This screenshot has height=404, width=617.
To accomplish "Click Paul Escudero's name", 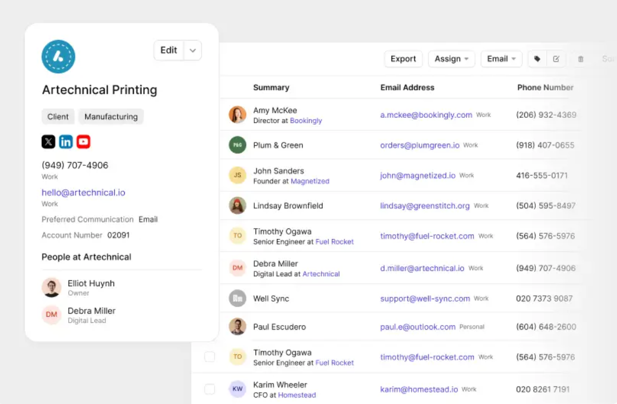I will pos(279,327).
